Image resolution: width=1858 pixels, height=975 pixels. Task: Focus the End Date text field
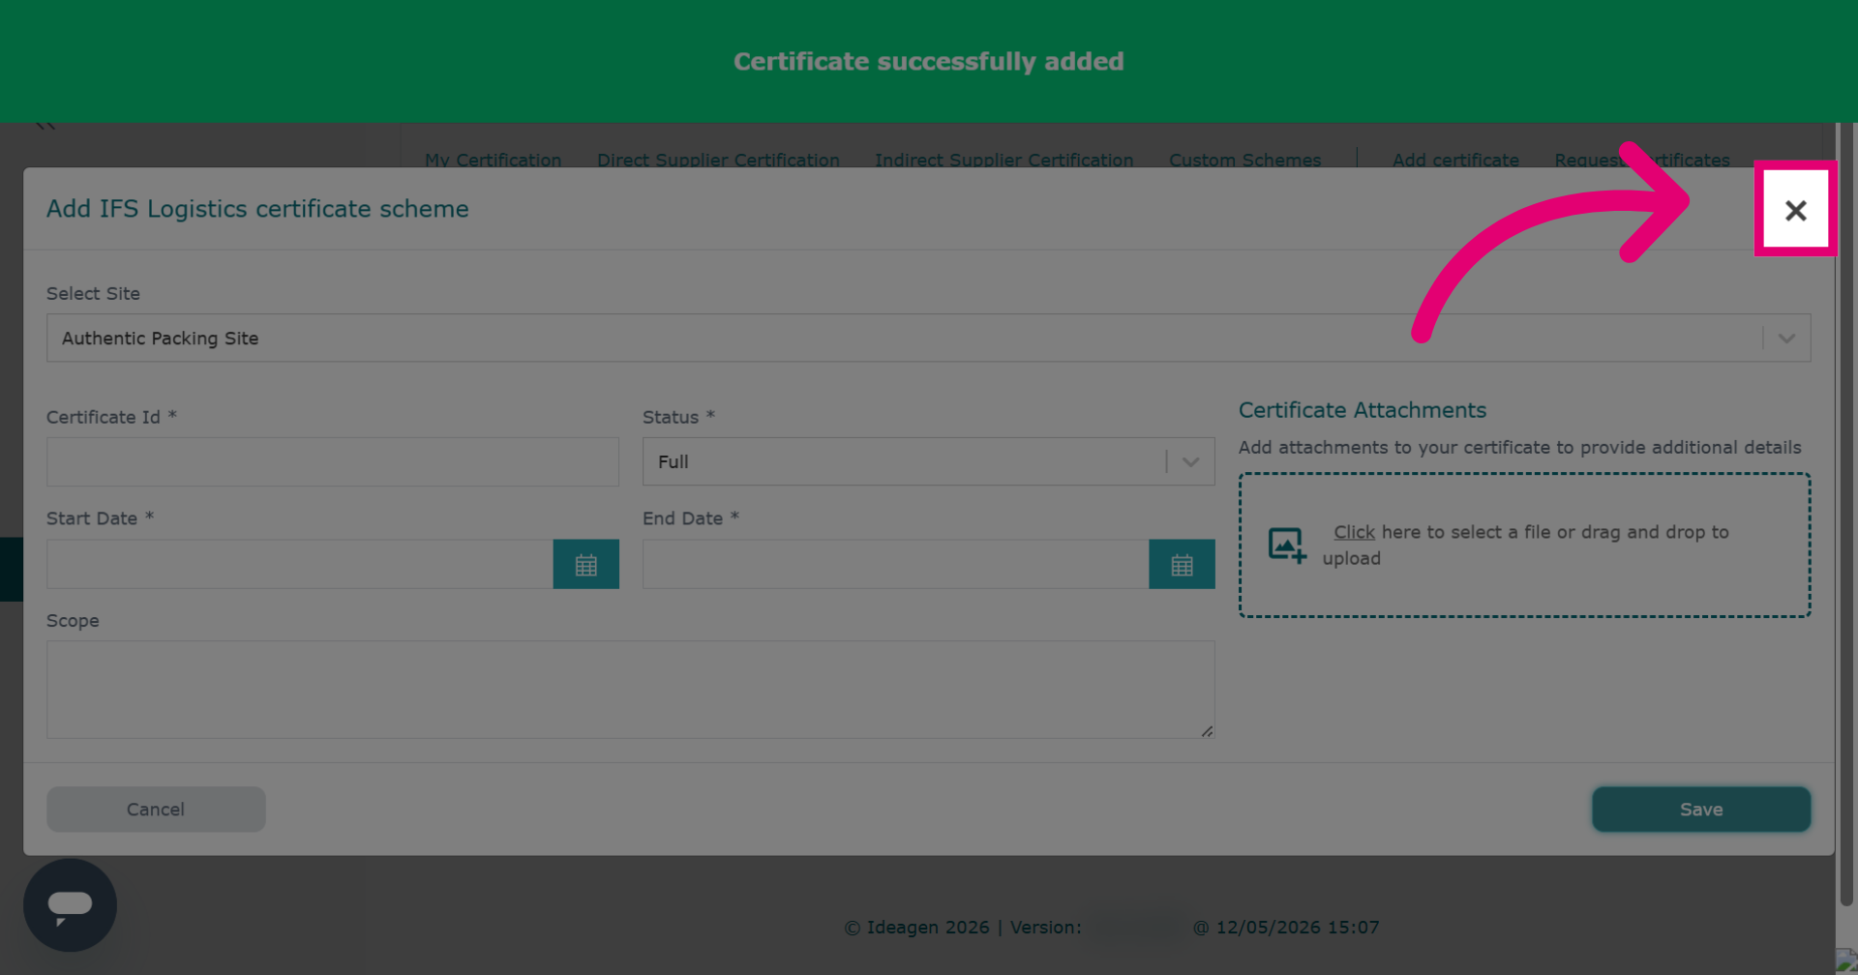(x=896, y=565)
